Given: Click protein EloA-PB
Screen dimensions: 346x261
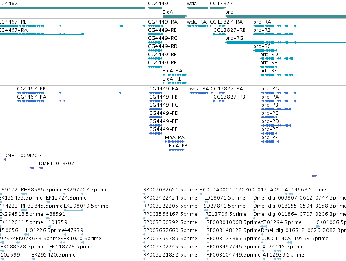Looking at the screenshot, I should pyautogui.click(x=176, y=150).
